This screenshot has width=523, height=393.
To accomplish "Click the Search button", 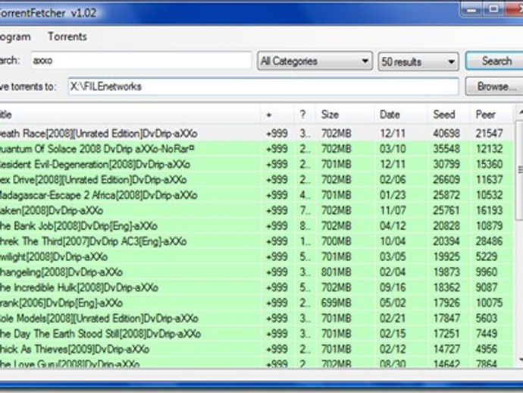I will [494, 61].
